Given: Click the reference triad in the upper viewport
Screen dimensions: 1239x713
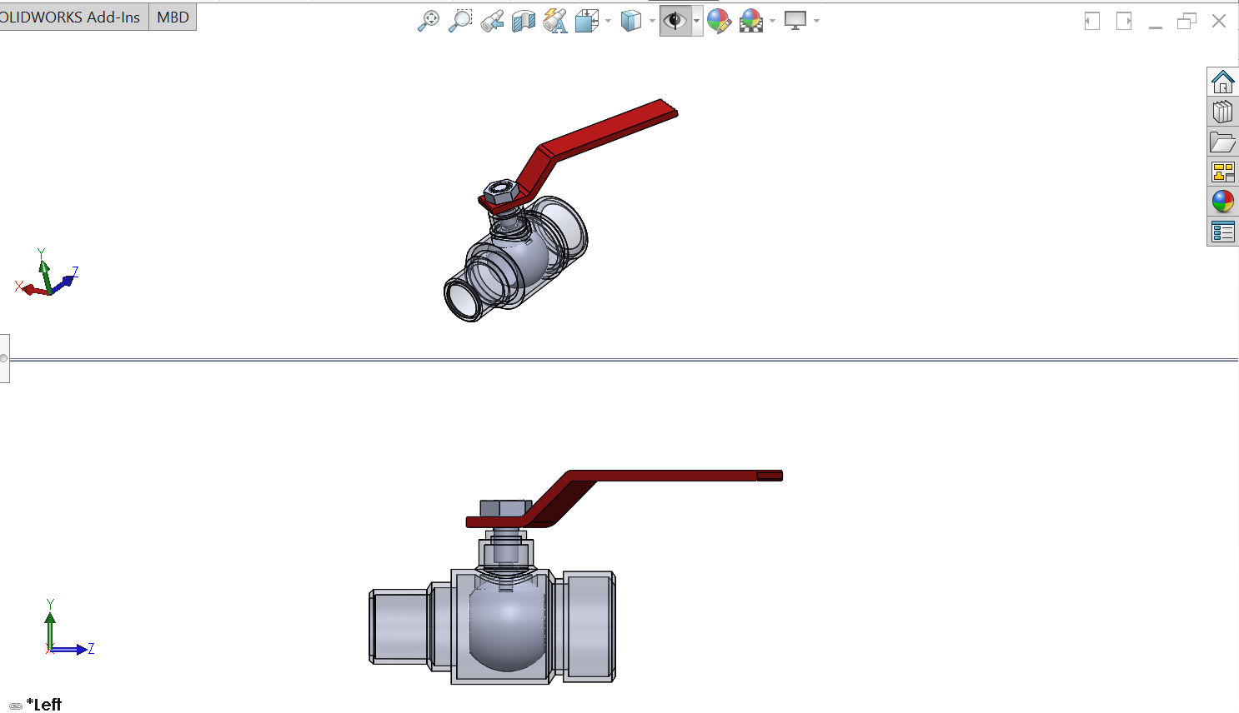Looking at the screenshot, I should point(47,273).
